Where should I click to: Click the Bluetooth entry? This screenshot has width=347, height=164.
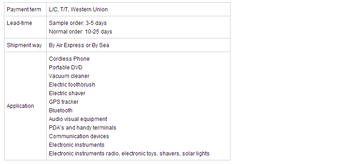[x=61, y=111]
